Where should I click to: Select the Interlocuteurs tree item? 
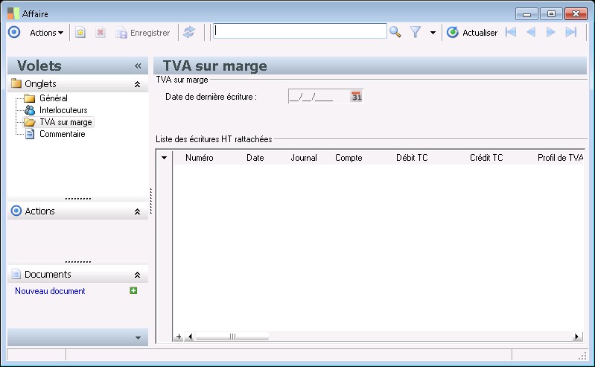pyautogui.click(x=63, y=110)
